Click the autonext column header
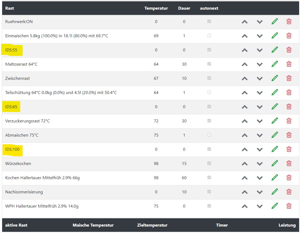The image size is (301, 233). (209, 8)
